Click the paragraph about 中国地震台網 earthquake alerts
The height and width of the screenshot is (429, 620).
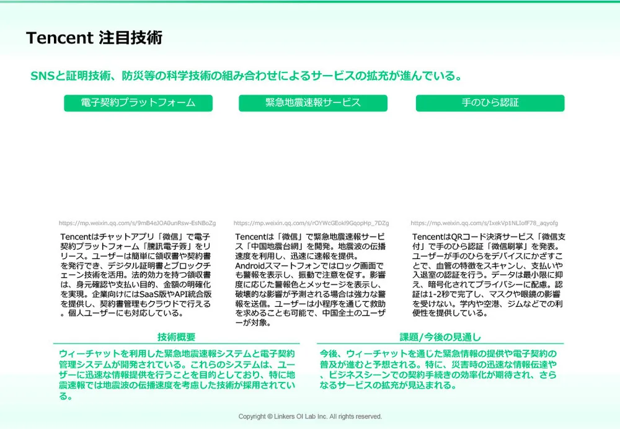point(311,280)
